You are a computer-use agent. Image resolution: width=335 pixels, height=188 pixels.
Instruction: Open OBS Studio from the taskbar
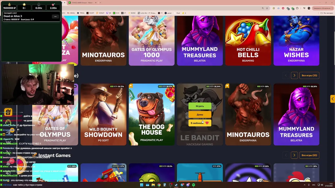click(x=170, y=185)
